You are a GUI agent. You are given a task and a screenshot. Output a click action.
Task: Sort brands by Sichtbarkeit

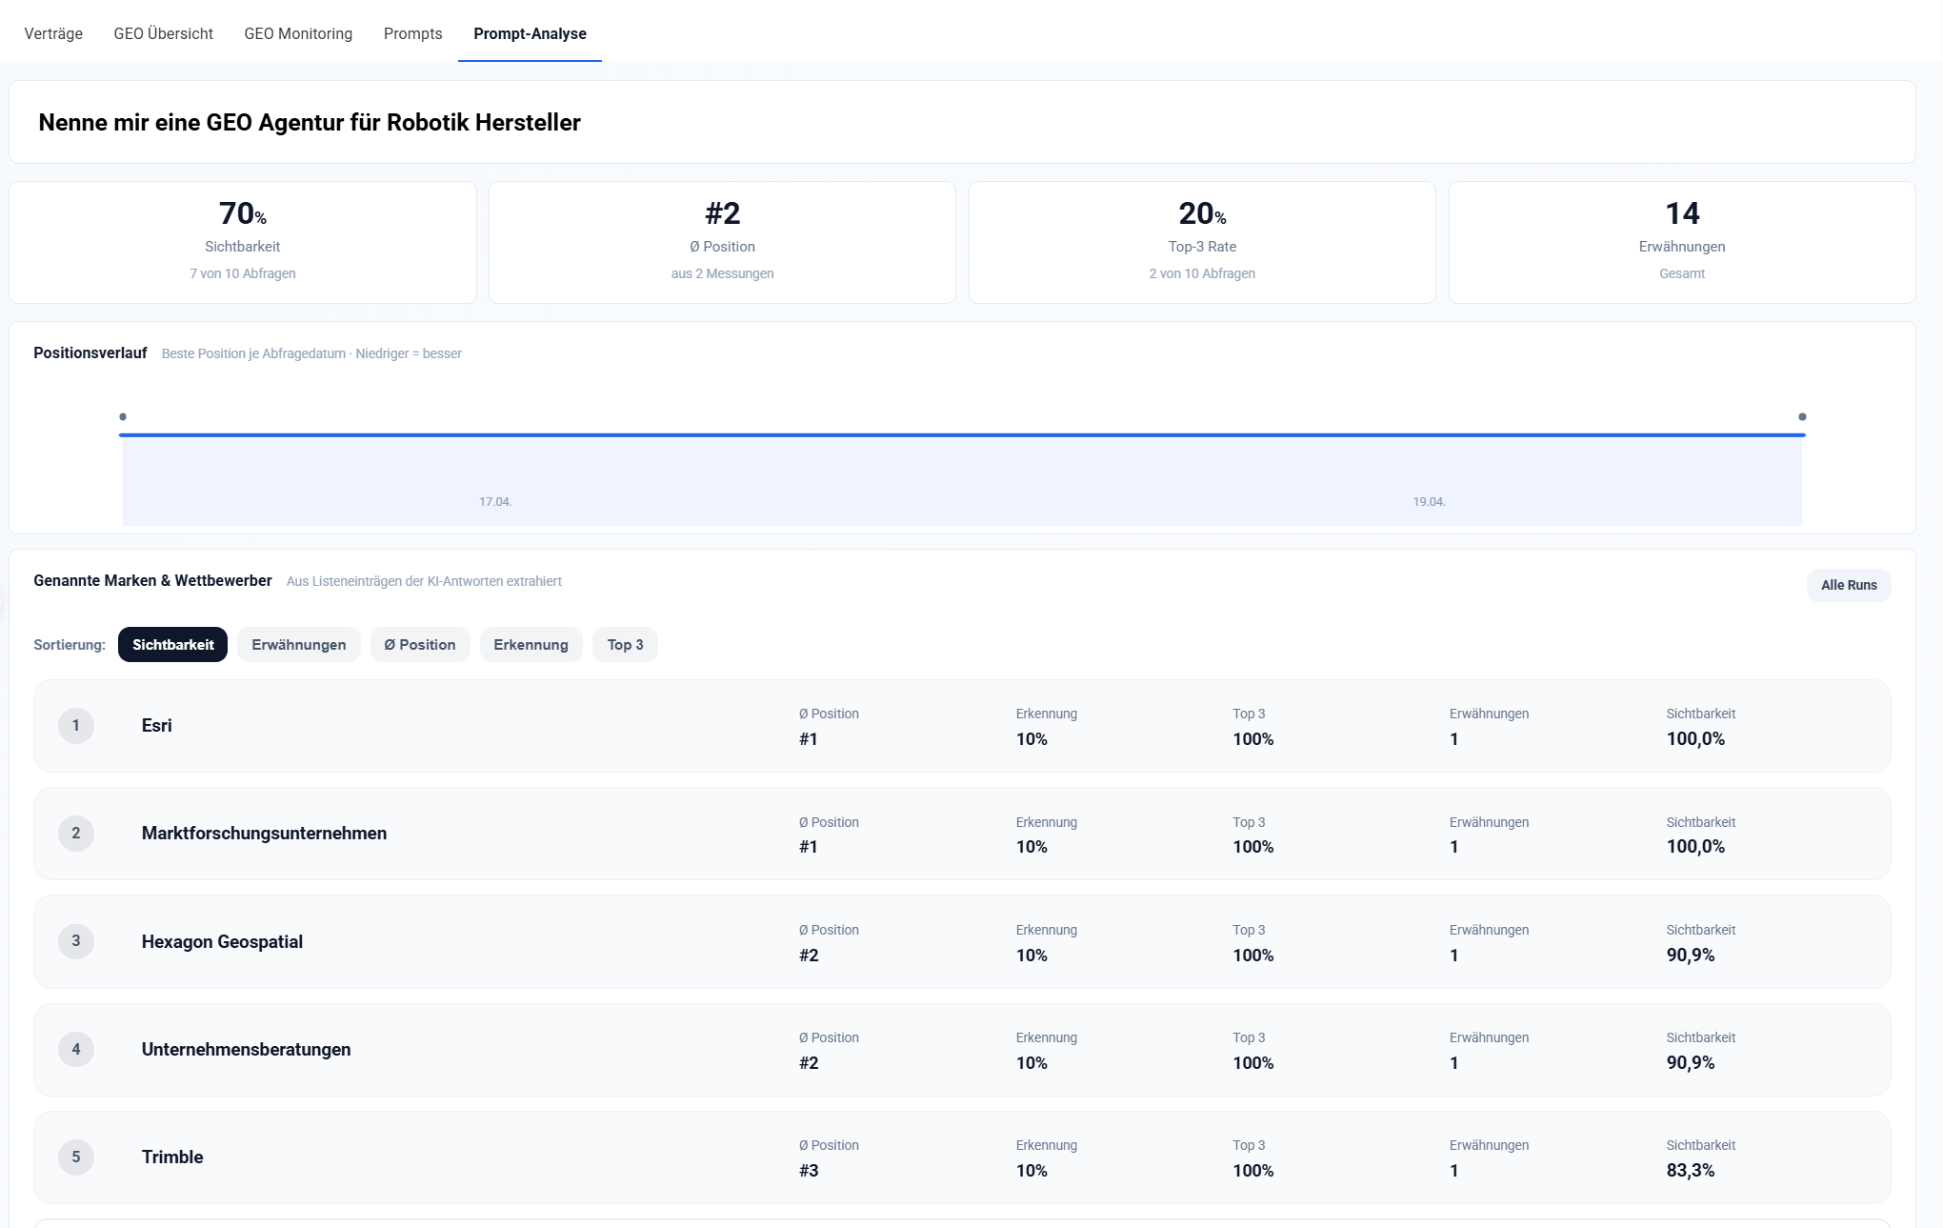pos(172,645)
